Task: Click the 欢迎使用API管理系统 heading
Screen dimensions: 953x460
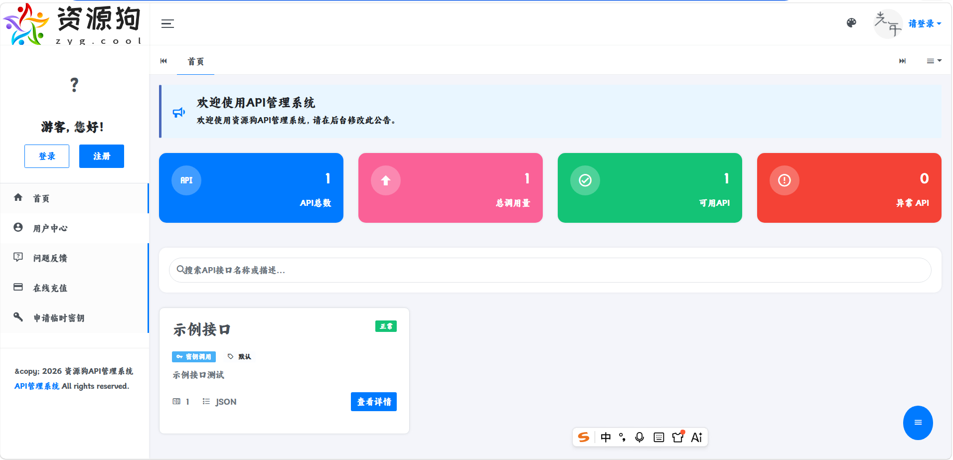Action: pos(256,103)
